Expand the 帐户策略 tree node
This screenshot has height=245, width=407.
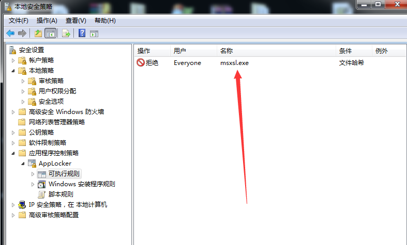click(13, 60)
